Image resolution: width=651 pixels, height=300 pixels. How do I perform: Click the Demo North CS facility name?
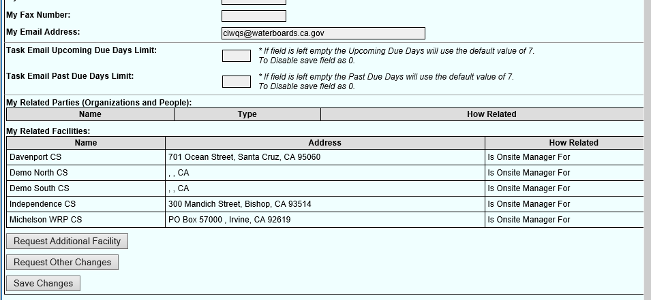click(x=38, y=173)
